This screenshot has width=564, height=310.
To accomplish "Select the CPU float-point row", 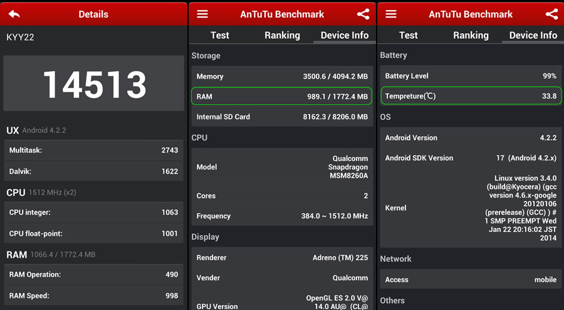I will [93, 234].
